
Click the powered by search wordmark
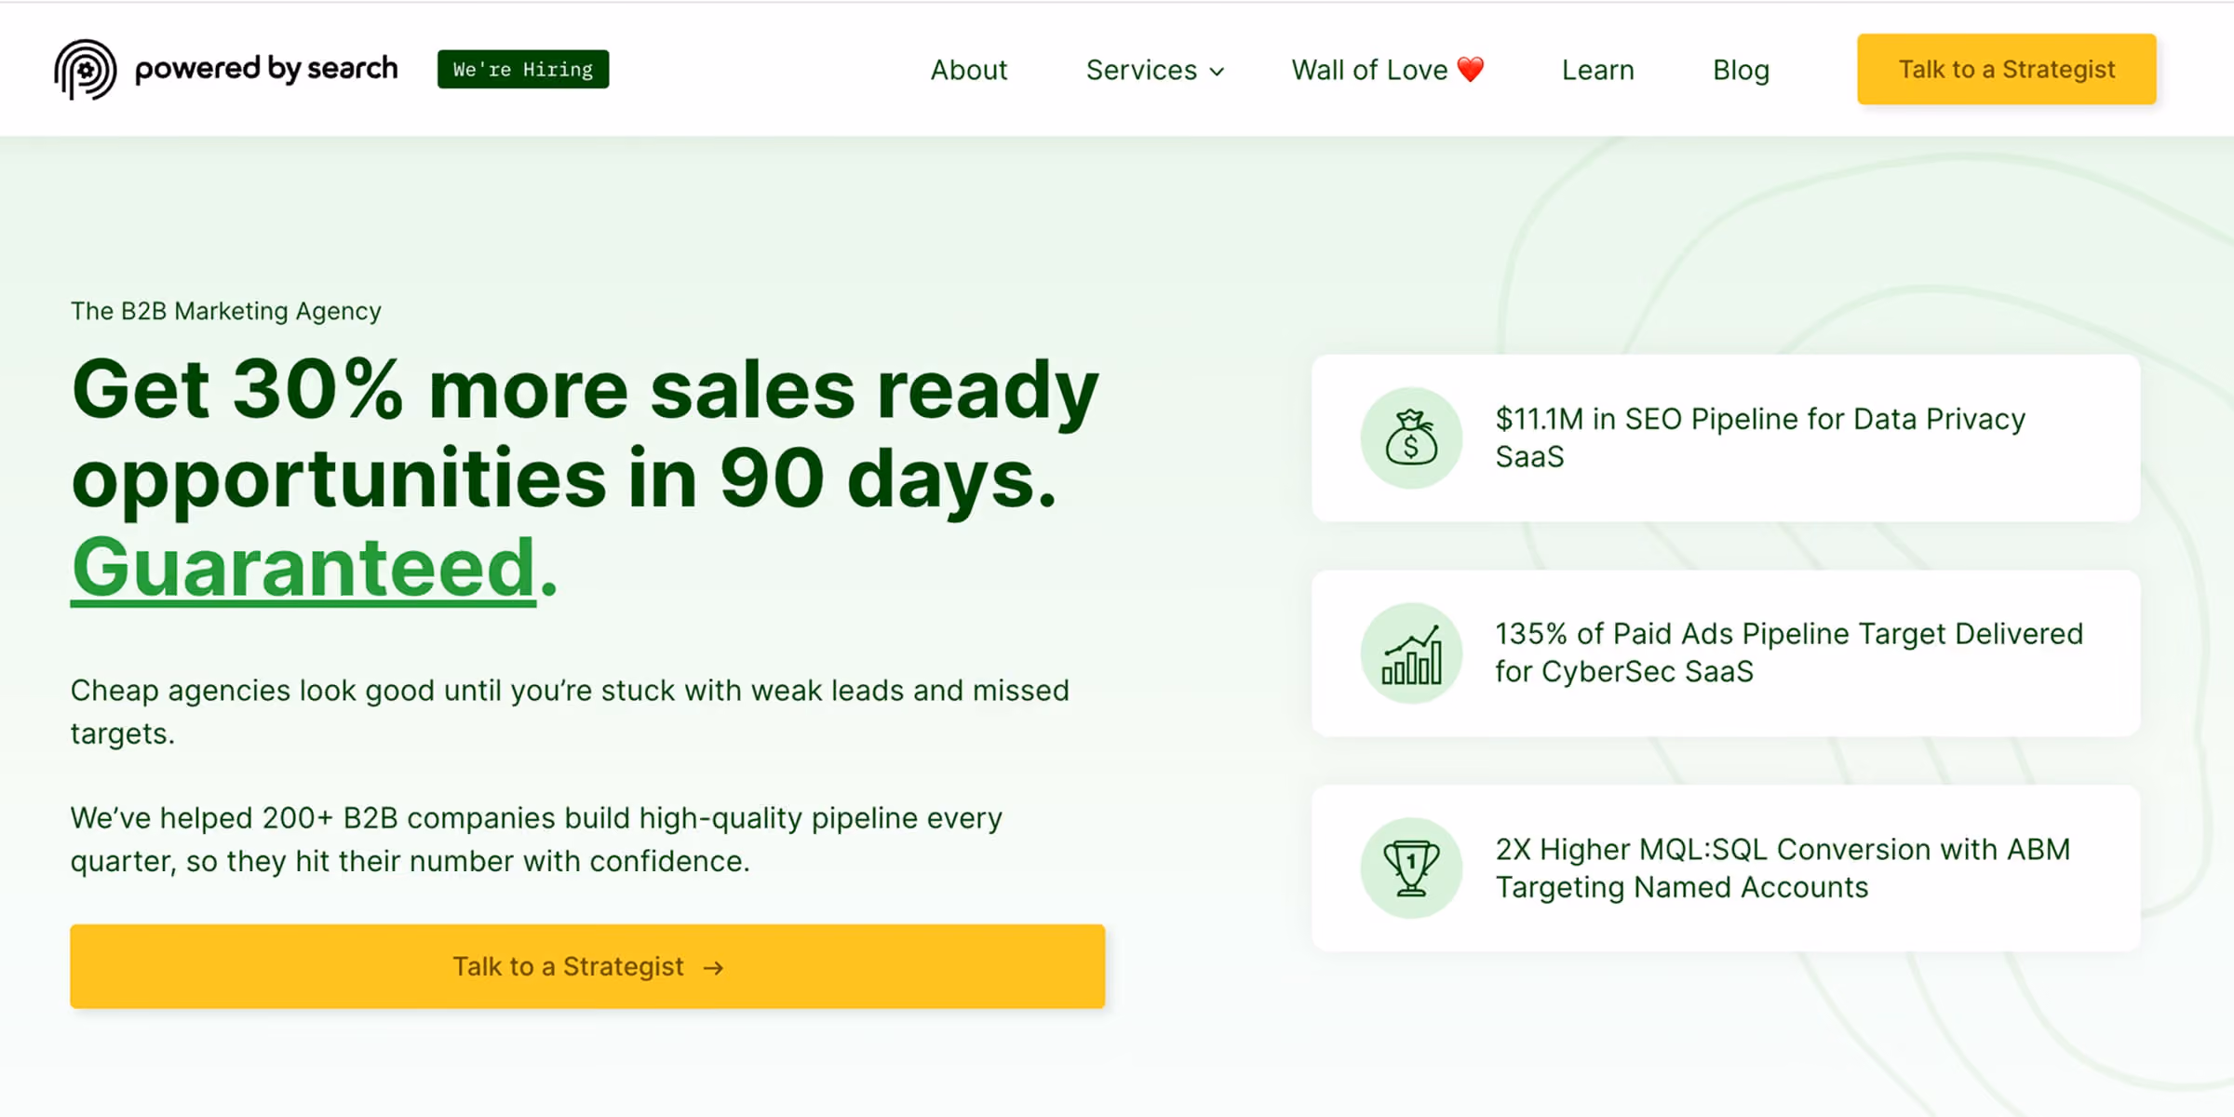pos(266,68)
